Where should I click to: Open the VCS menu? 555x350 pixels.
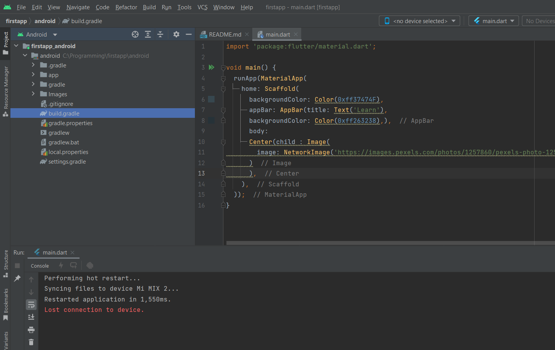tap(202, 7)
